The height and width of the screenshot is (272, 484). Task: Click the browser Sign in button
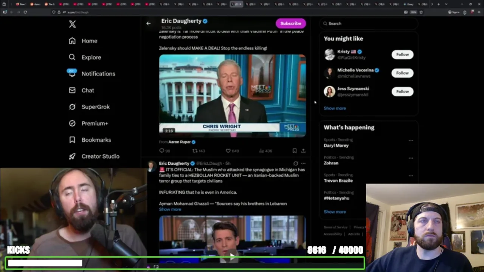click(454, 12)
